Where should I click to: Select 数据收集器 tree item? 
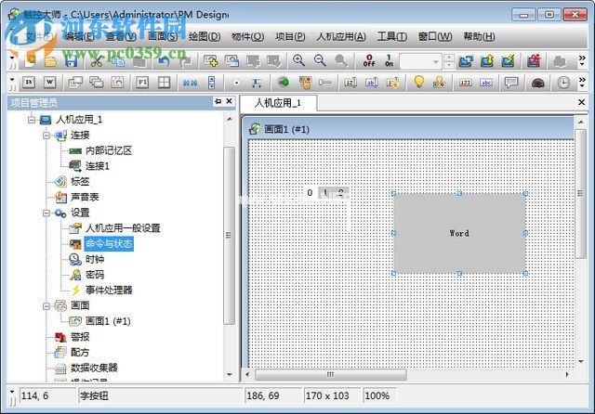coord(94,368)
